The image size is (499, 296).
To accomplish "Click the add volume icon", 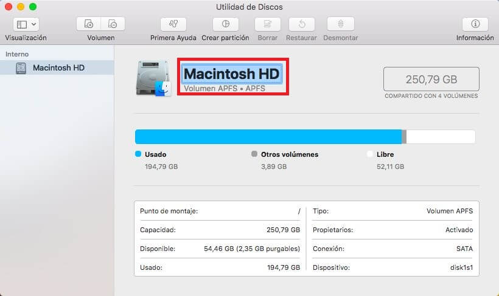I will coord(88,24).
